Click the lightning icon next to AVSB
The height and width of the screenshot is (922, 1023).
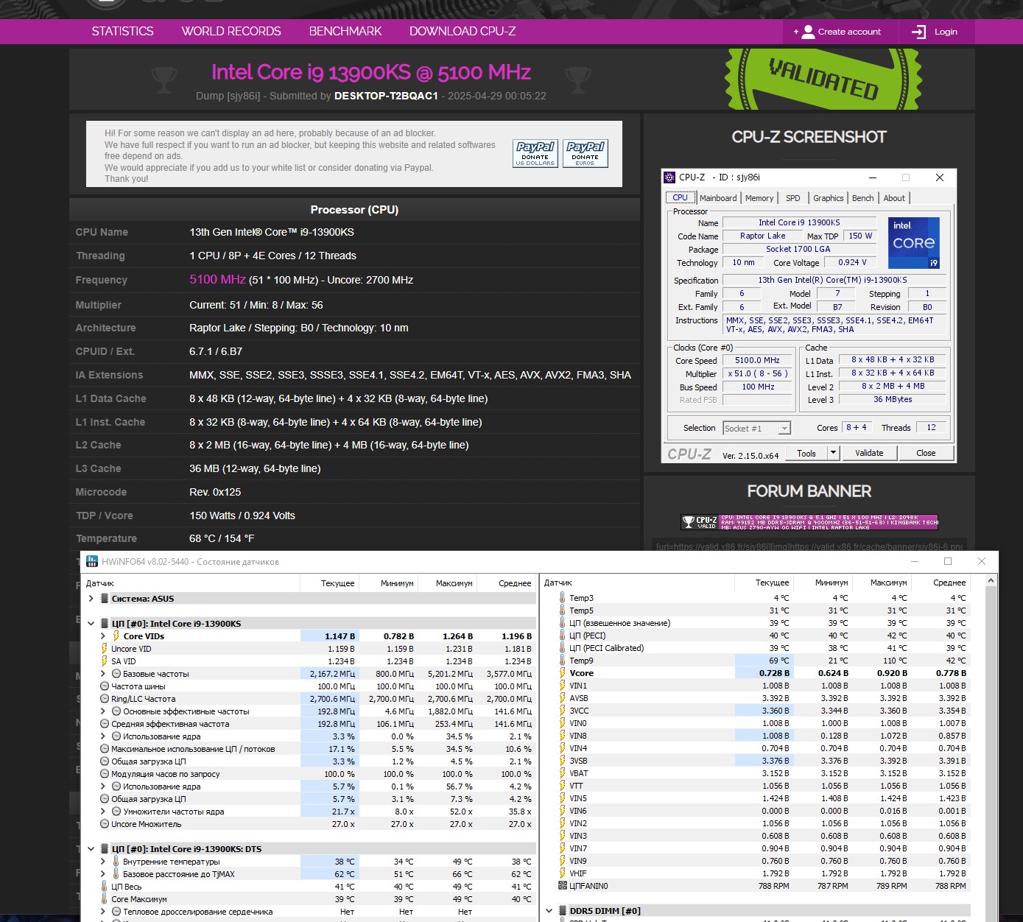coord(563,698)
